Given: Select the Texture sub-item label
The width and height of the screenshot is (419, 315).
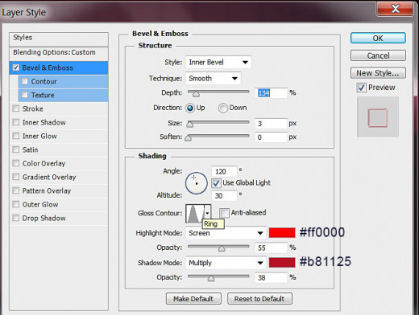Looking at the screenshot, I should pyautogui.click(x=43, y=95).
